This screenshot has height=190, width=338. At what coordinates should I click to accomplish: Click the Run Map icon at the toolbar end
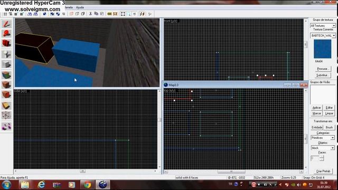point(150,14)
